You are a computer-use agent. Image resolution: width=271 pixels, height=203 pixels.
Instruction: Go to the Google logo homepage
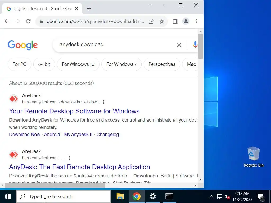[23, 45]
